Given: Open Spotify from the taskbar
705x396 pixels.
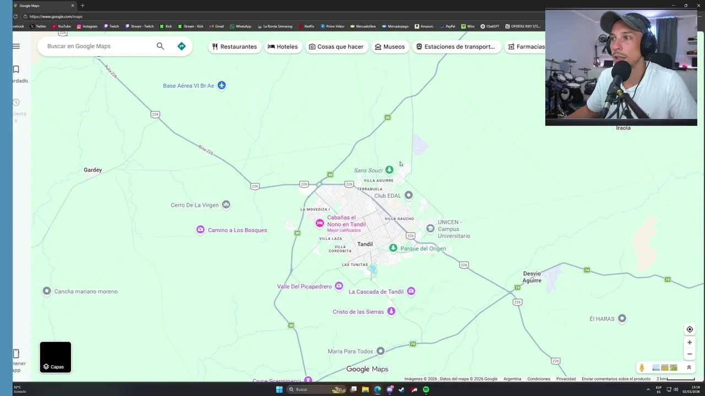Looking at the screenshot, I should 426,389.
